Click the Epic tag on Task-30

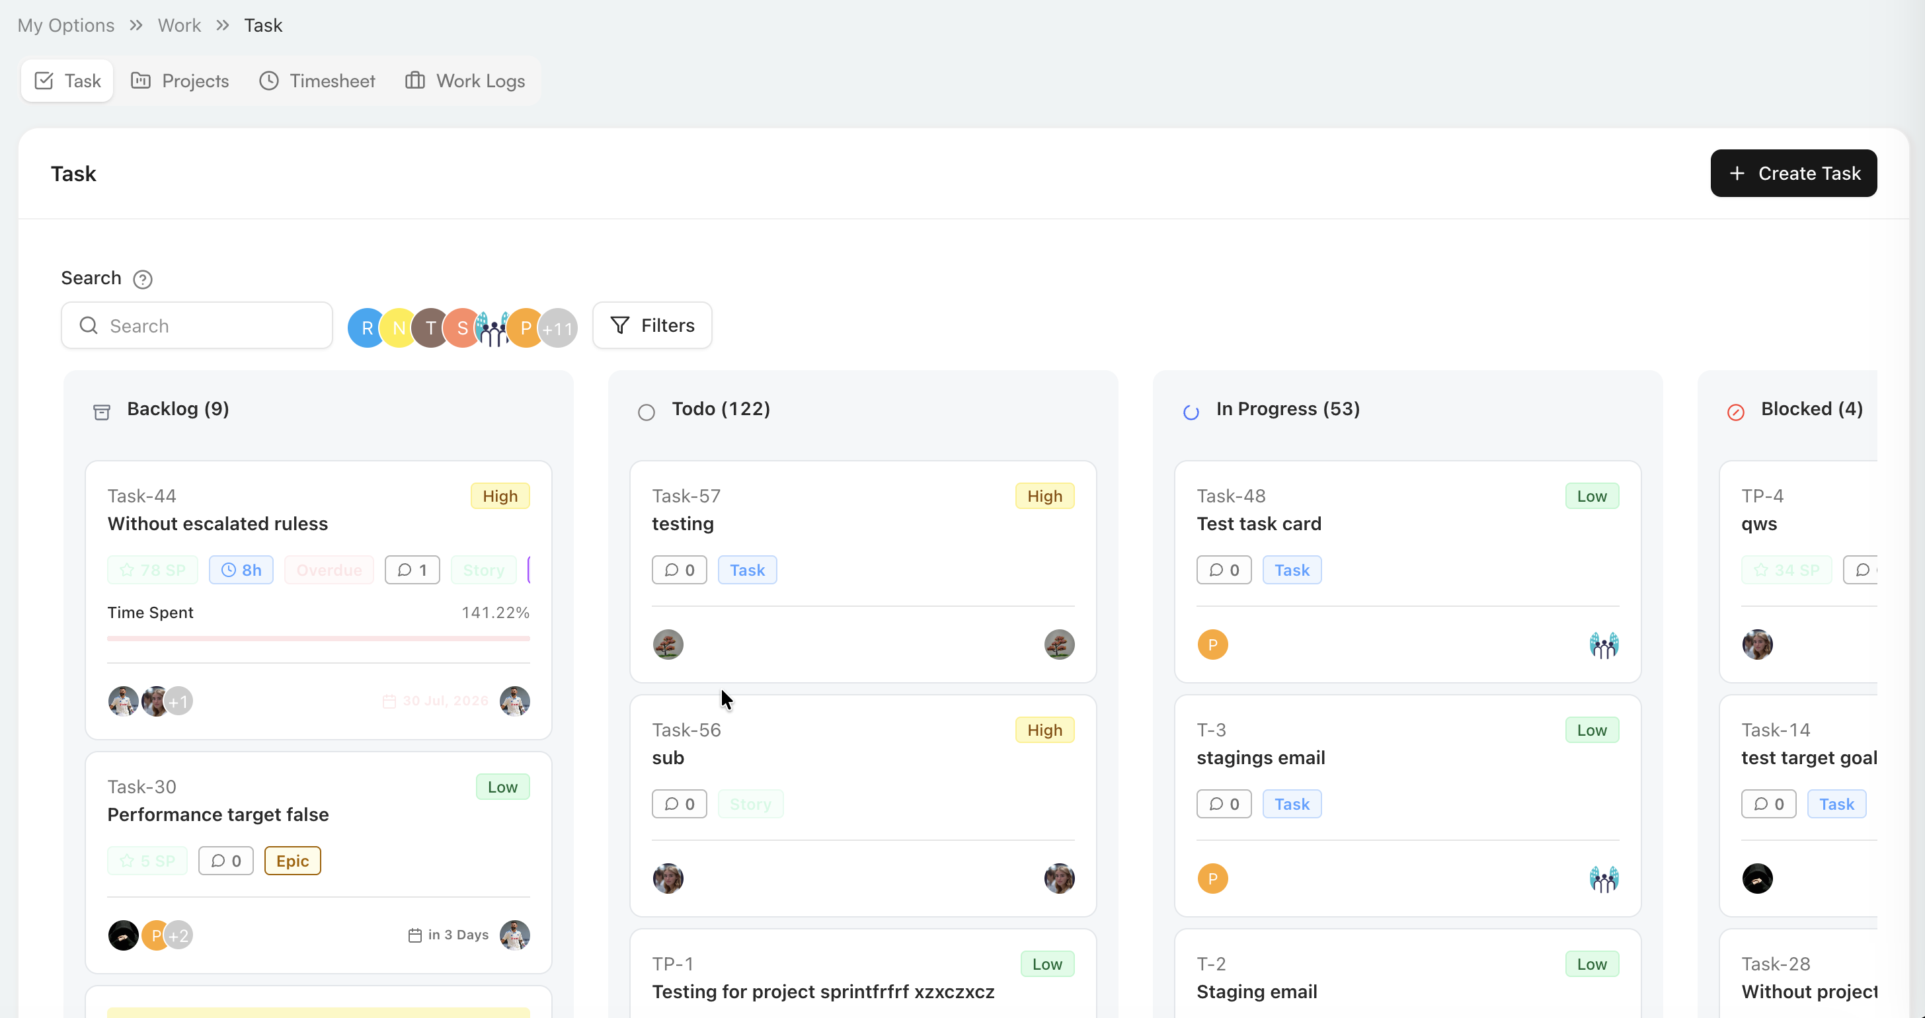(x=292, y=860)
